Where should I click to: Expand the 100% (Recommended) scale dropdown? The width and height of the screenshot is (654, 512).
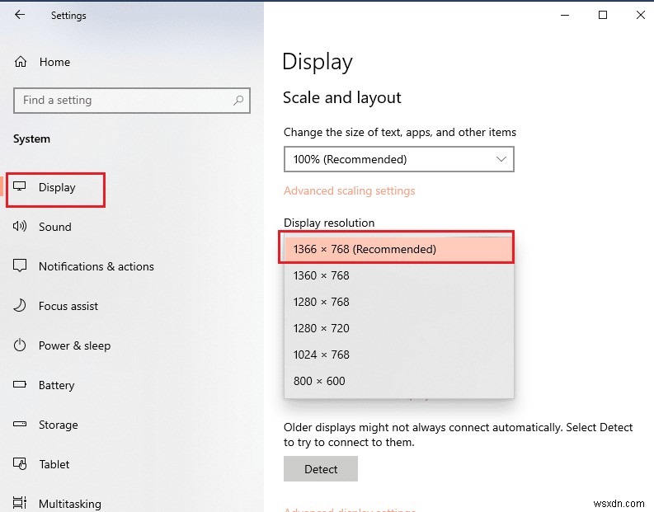point(398,159)
